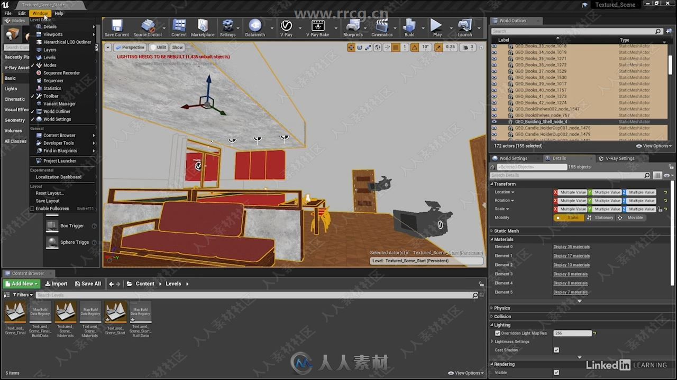Click the Launch toolbar icon
This screenshot has width=677, height=380.
click(464, 28)
